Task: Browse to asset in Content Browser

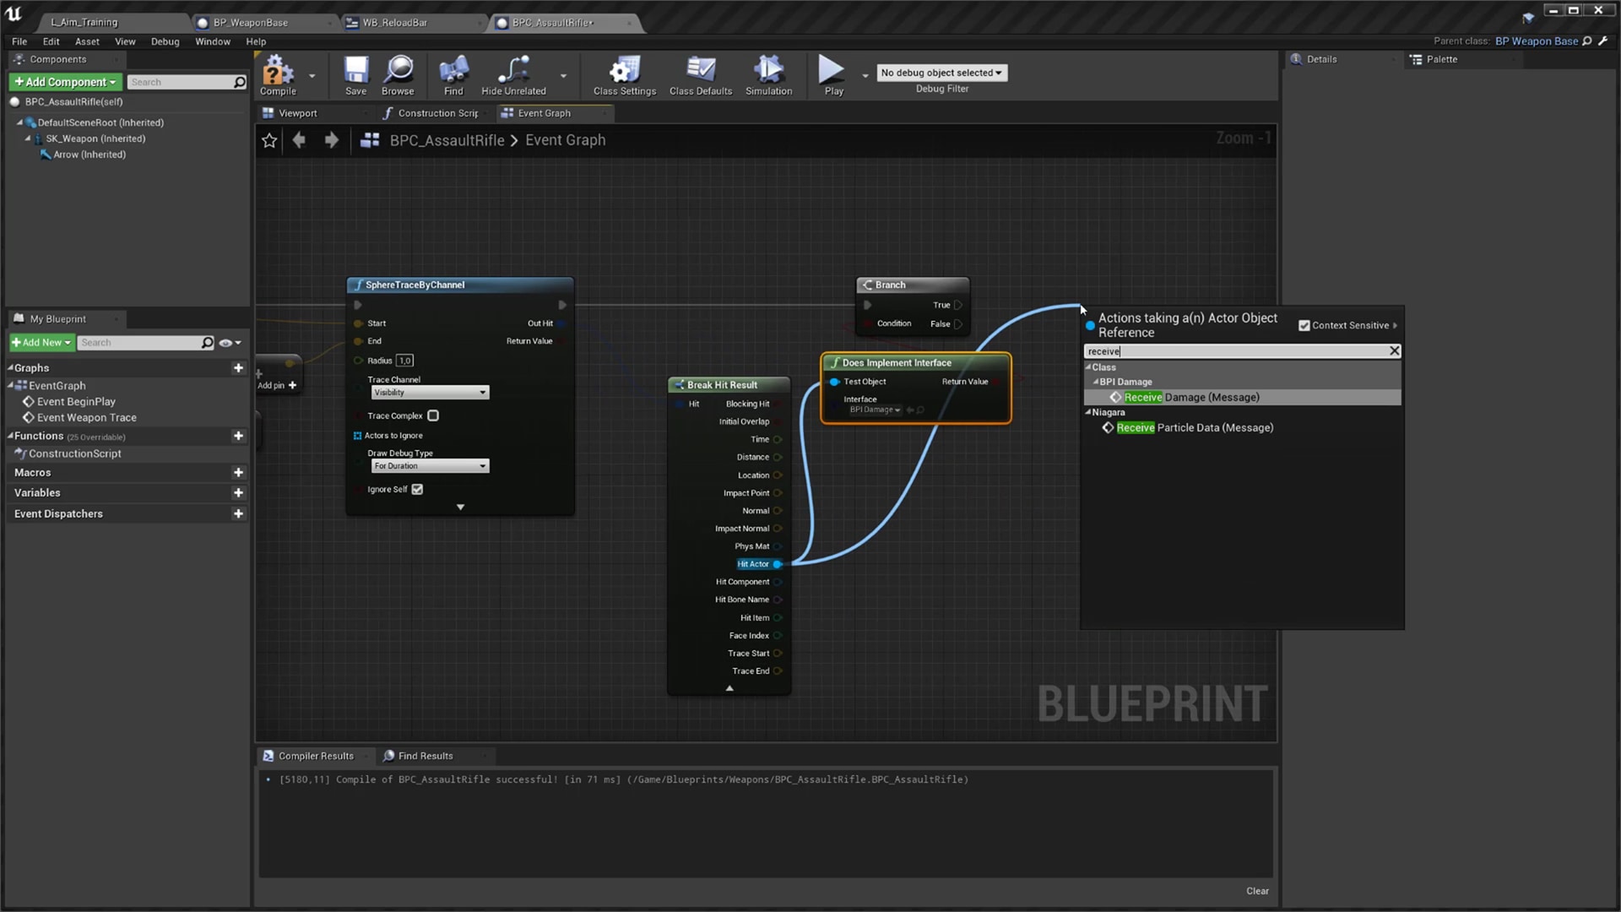Action: point(398,74)
